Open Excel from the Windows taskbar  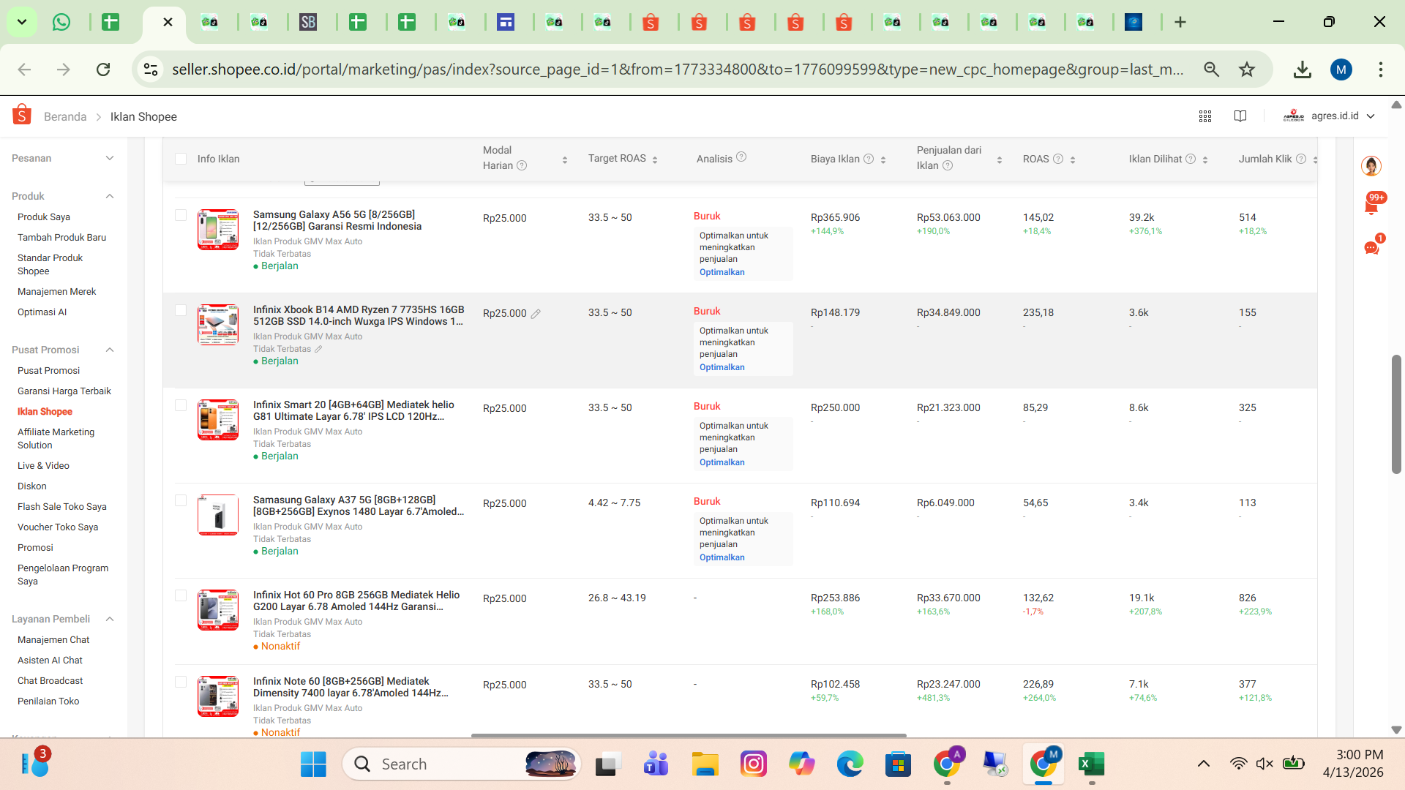pyautogui.click(x=1091, y=764)
